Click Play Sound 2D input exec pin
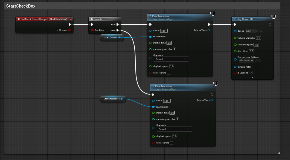This screenshot has height=160, width=290. click(235, 24)
